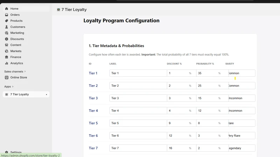Click the Home icon in sidebar
The width and height of the screenshot is (280, 157).
coord(7,8)
